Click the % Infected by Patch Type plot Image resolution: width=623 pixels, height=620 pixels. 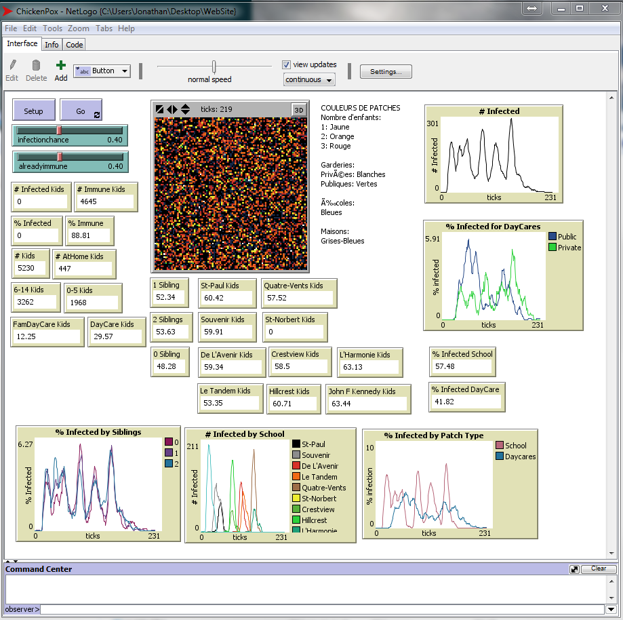pos(450,484)
